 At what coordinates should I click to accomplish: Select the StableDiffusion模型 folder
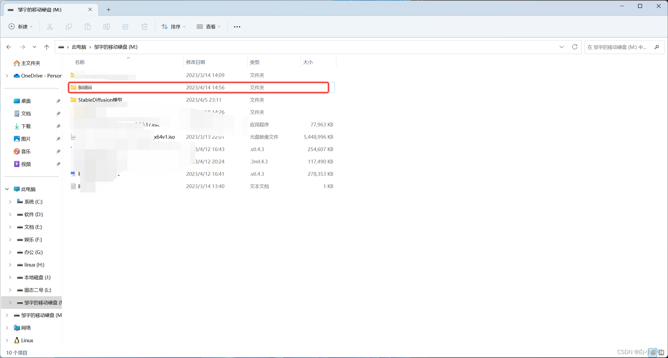tap(201, 100)
